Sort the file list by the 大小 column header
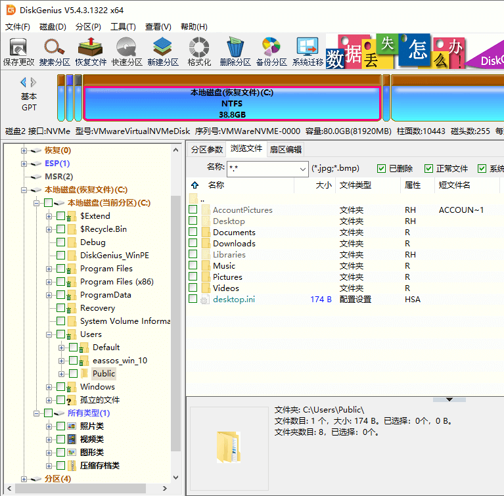The image size is (504, 496). (323, 185)
